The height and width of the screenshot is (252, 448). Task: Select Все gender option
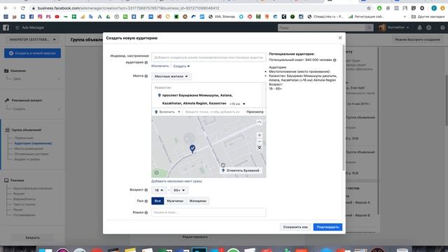tap(157, 201)
